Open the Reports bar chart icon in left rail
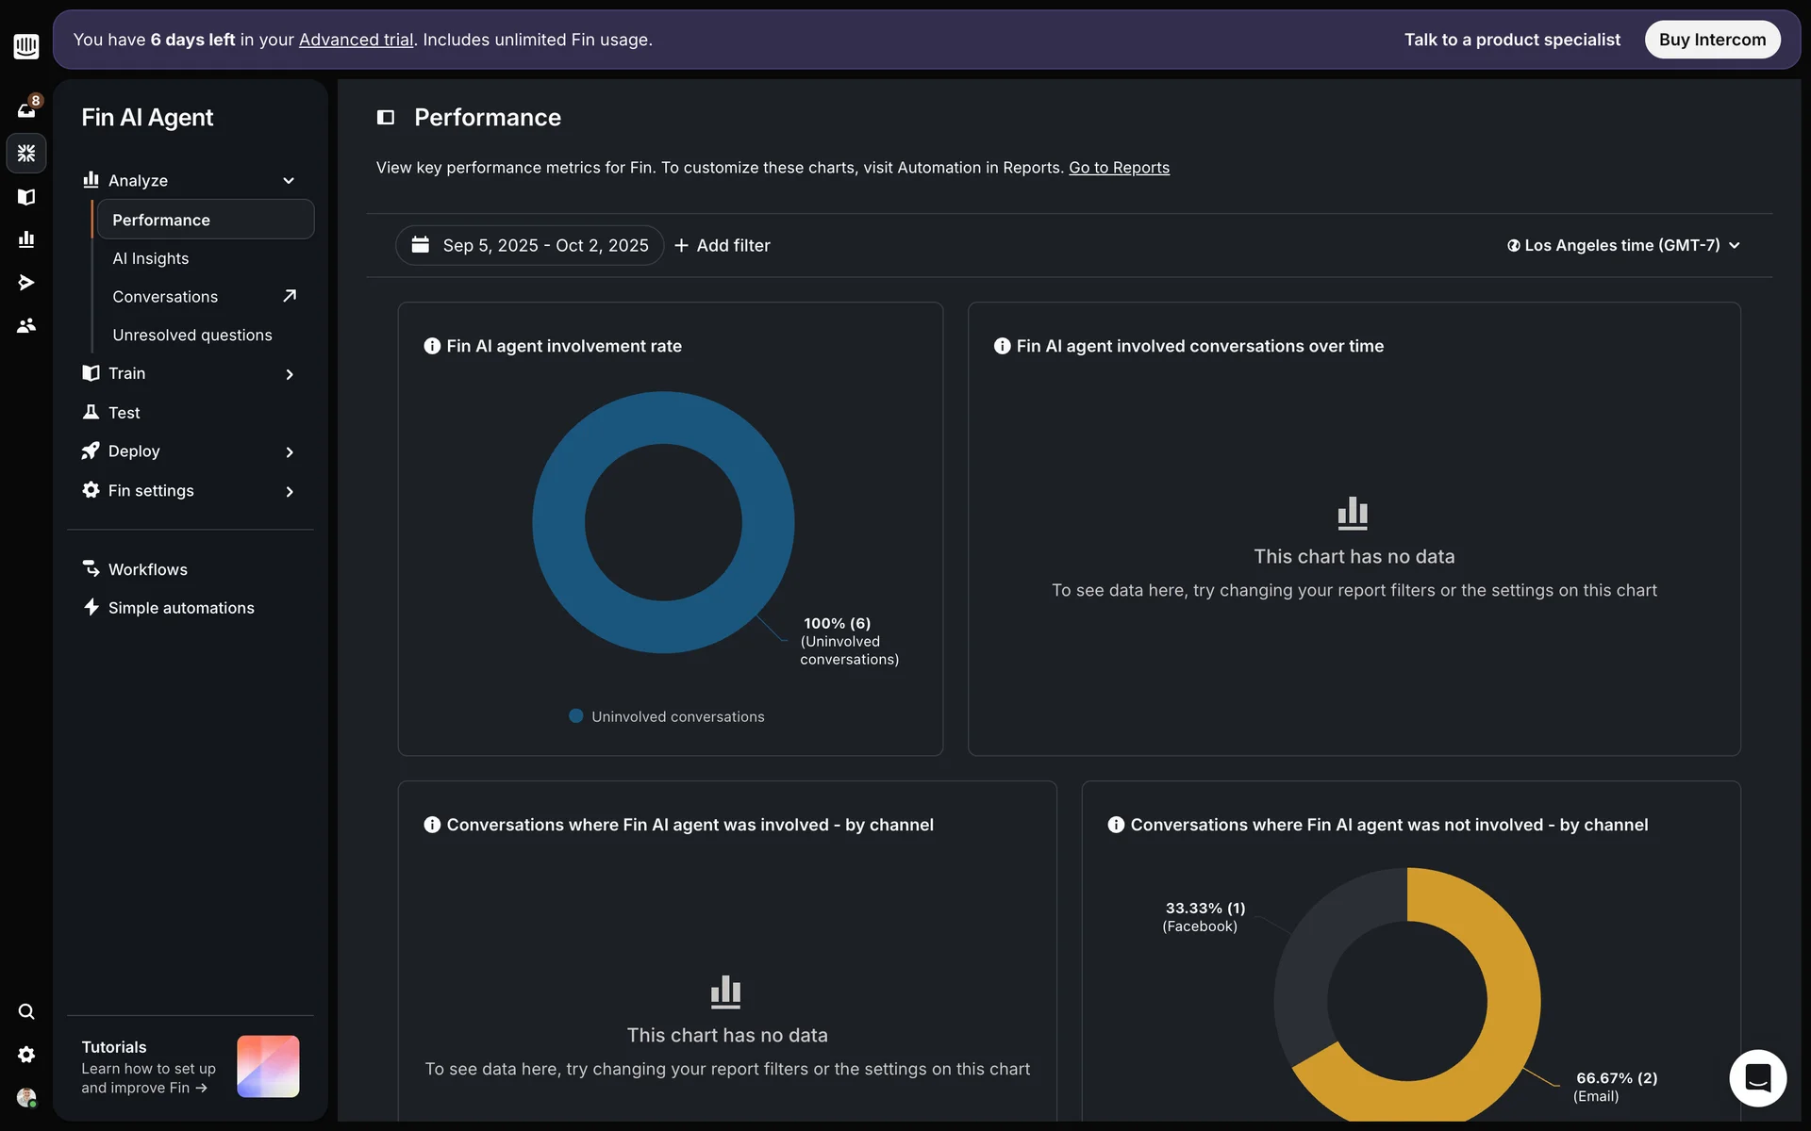Screen dimensions: 1811x1131 (26, 239)
